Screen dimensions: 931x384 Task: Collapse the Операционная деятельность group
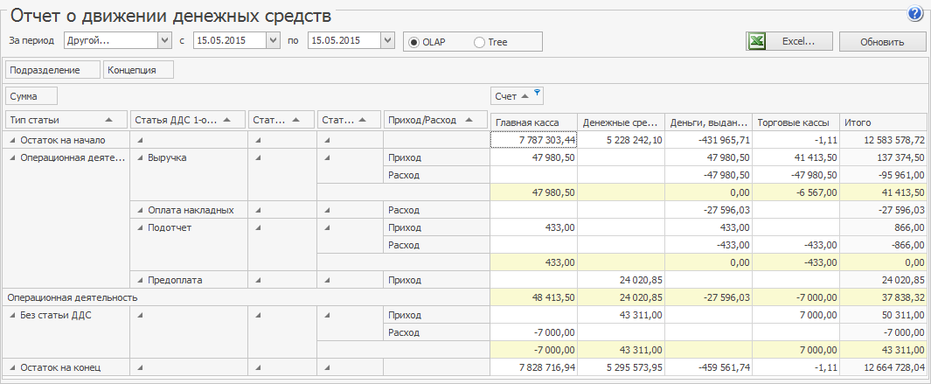(x=12, y=157)
